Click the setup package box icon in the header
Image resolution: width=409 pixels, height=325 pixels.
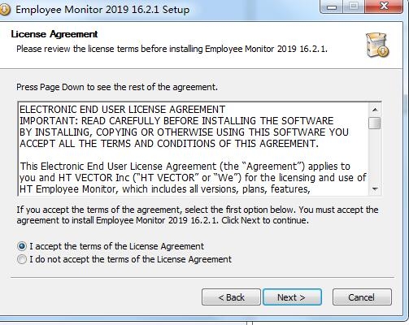(x=377, y=45)
